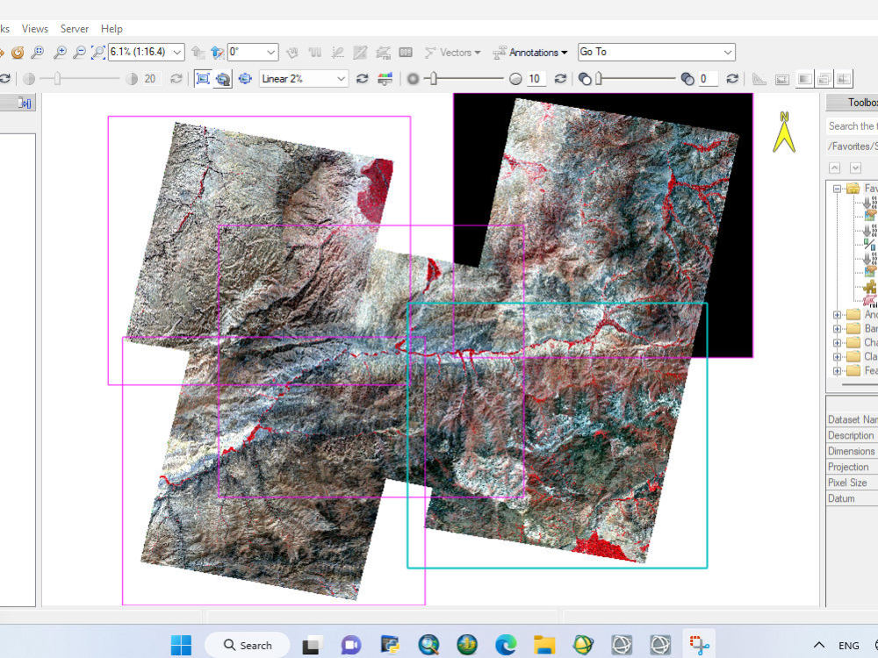Select the pan hand tool icon

pos(291,53)
